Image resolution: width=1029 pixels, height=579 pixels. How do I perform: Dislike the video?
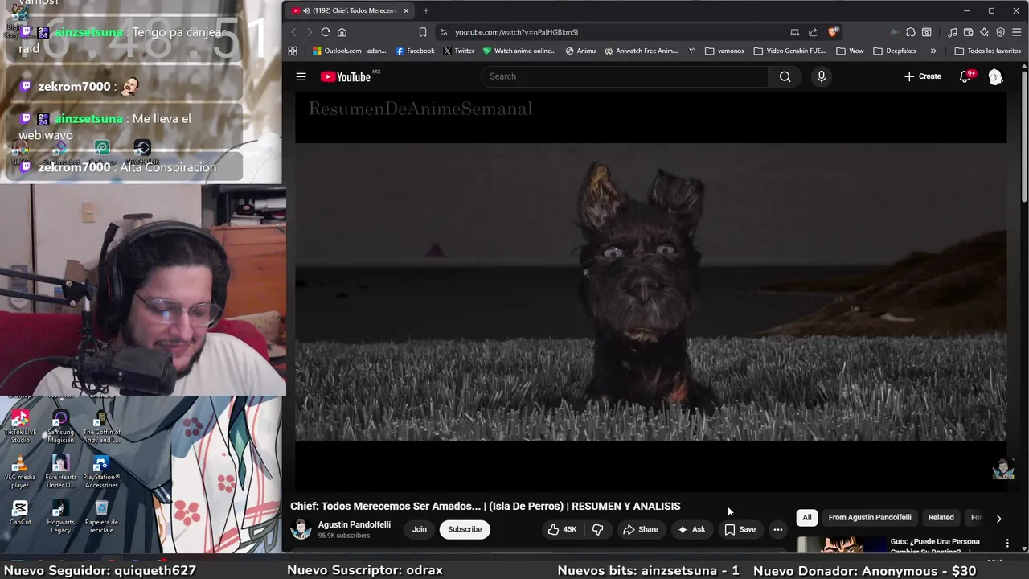597,529
